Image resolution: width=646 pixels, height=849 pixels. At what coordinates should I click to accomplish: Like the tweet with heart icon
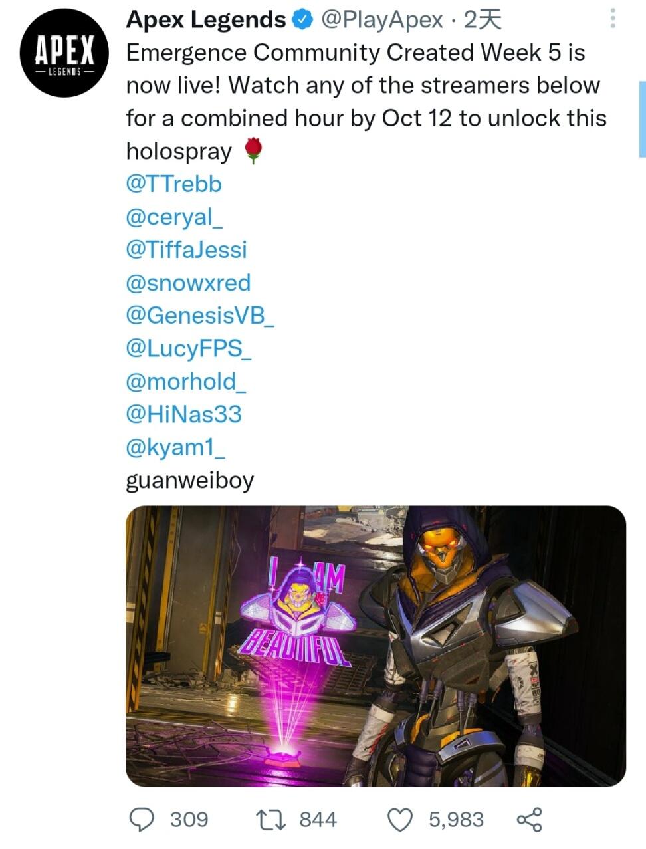click(x=400, y=819)
